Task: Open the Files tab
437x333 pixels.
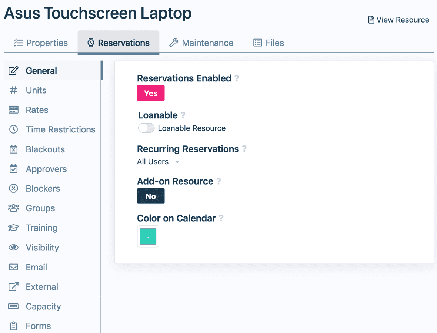Action: click(x=268, y=43)
